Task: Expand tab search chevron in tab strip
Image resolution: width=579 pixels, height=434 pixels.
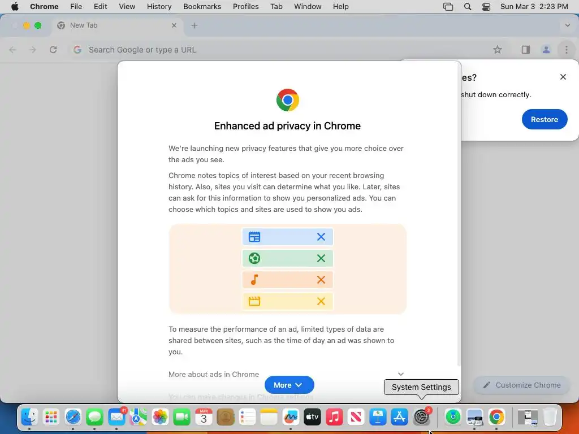Action: click(x=567, y=25)
